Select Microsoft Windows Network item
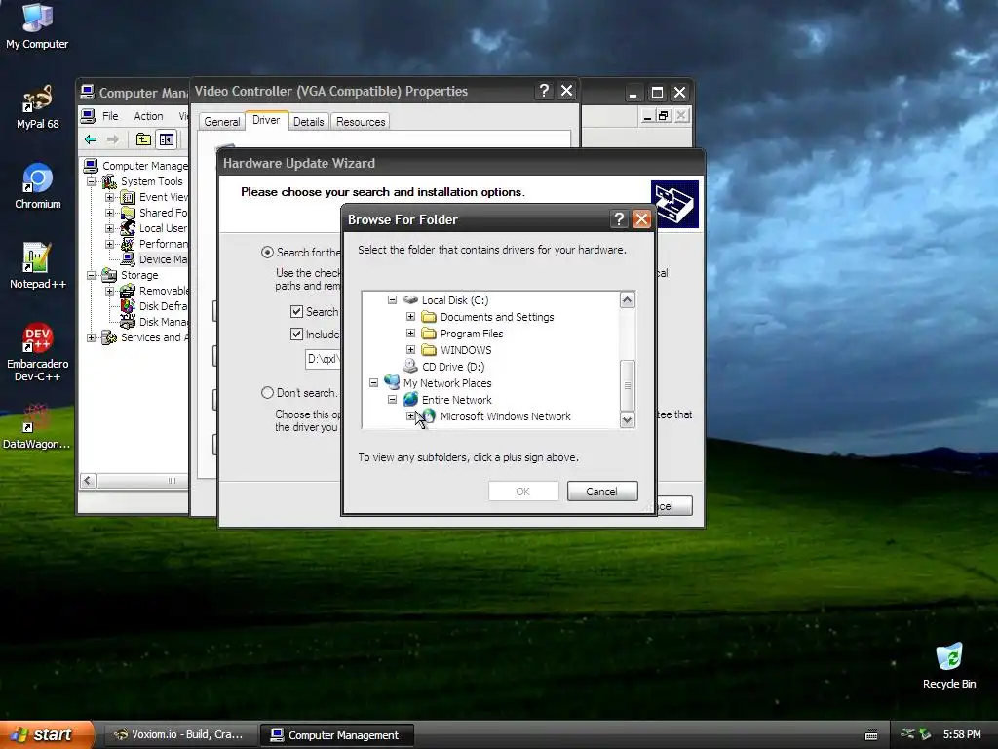This screenshot has width=998, height=749. [x=505, y=415]
